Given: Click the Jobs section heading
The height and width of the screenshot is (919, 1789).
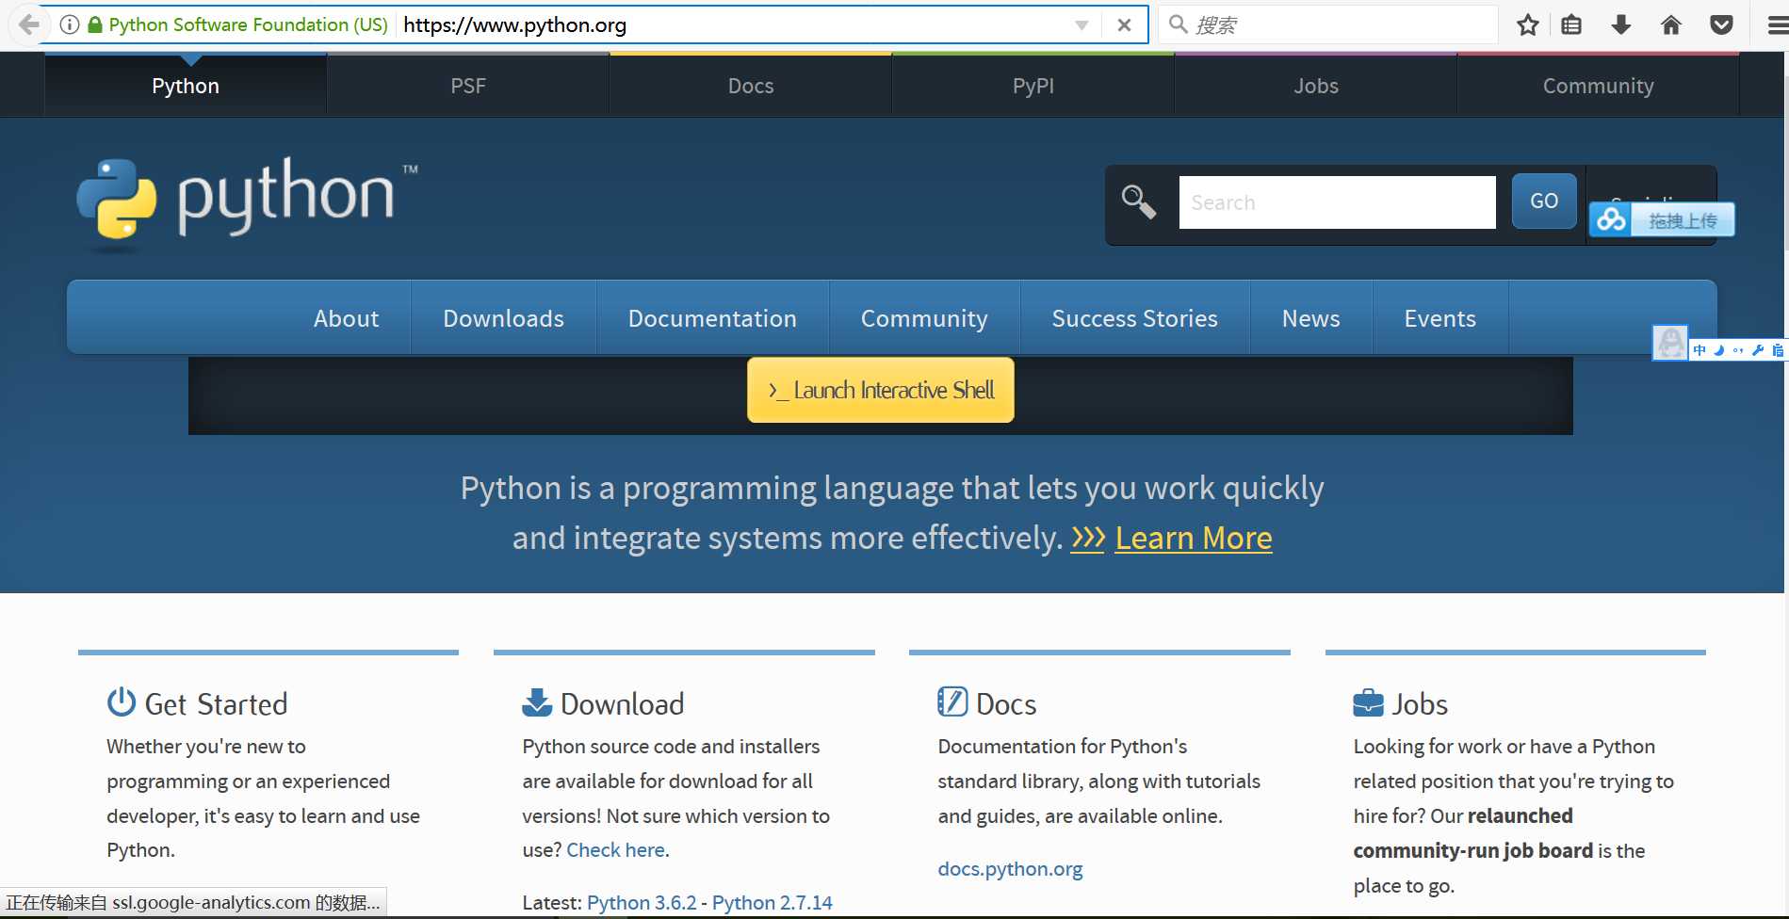Looking at the screenshot, I should pyautogui.click(x=1420, y=704).
